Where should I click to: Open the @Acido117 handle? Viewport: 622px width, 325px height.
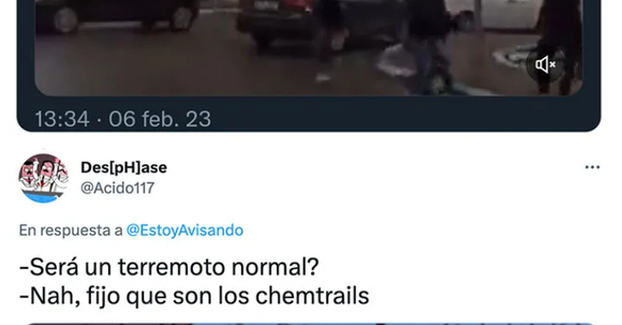(118, 188)
